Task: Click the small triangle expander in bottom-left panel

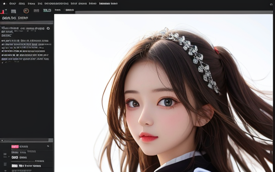Action: tap(9, 156)
